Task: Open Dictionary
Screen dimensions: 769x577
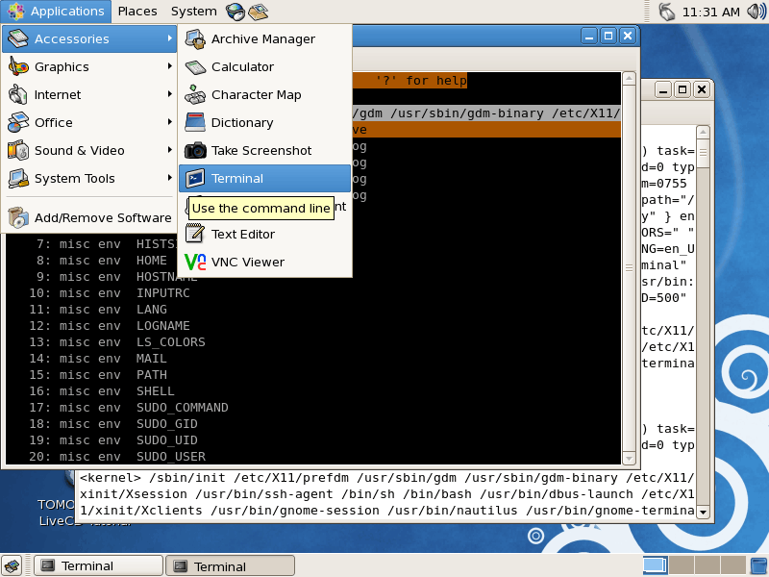Action: 265,123
